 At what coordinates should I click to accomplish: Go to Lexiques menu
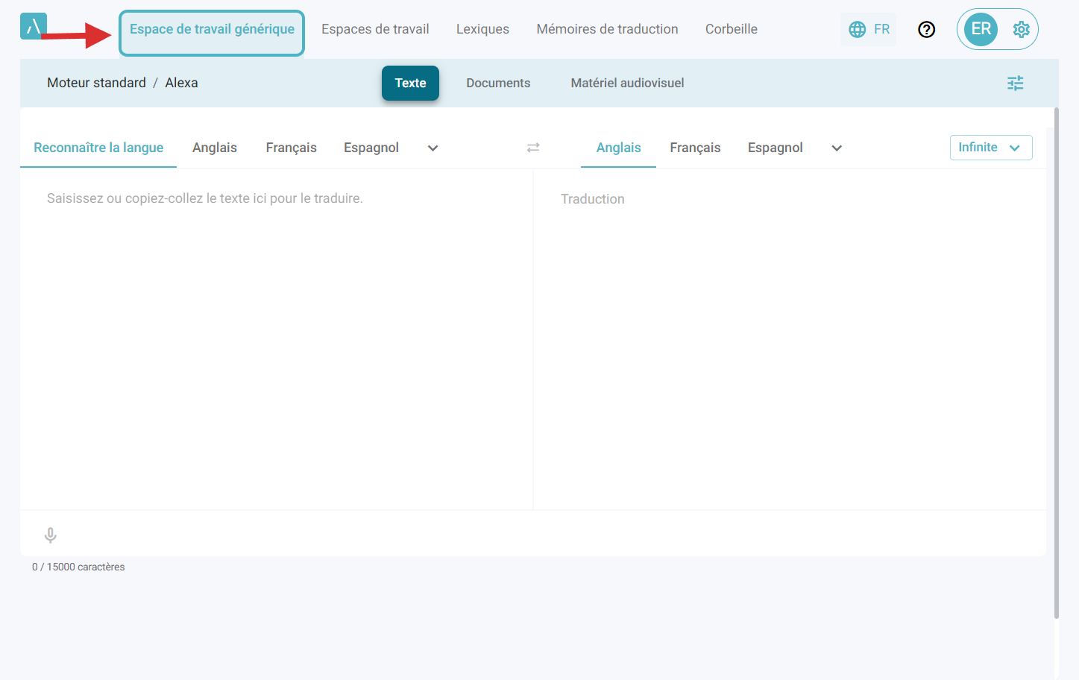pyautogui.click(x=482, y=29)
